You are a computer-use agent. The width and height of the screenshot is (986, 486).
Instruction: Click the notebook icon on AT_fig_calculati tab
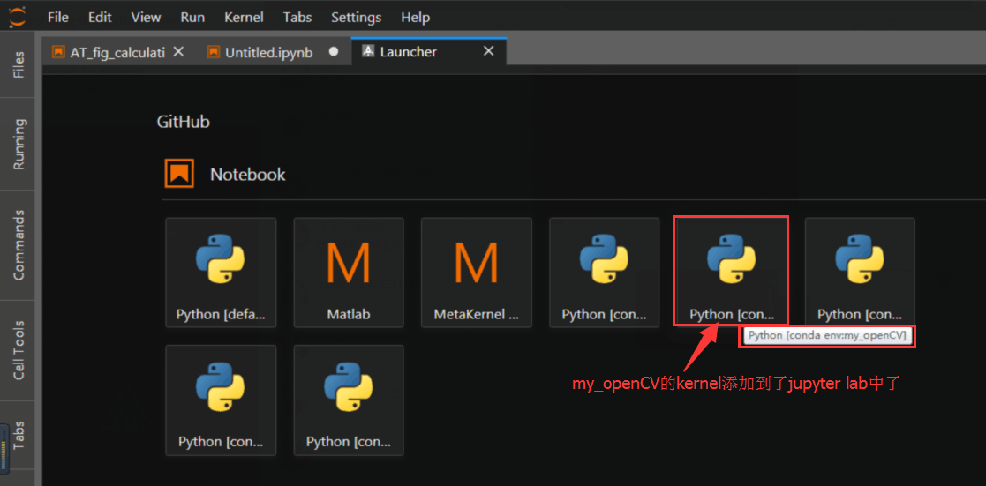tap(58, 52)
